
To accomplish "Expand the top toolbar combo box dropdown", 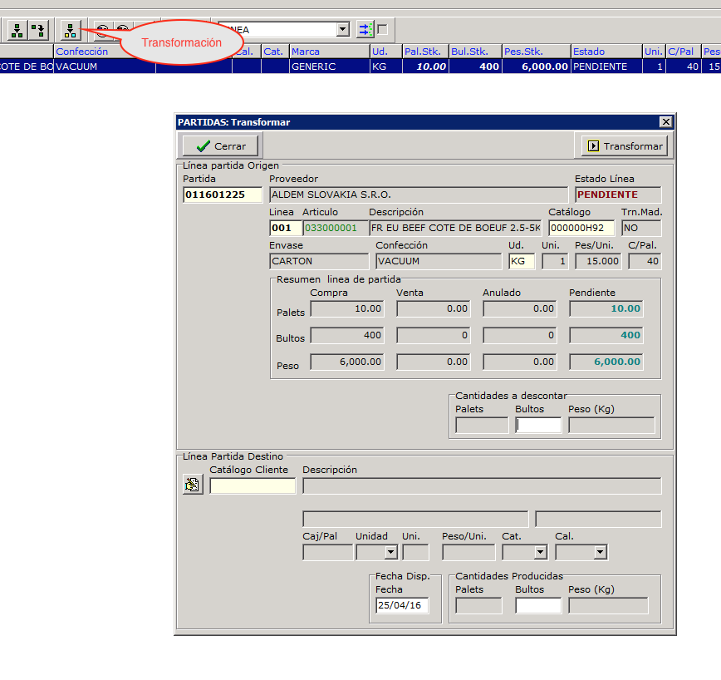I will (343, 30).
